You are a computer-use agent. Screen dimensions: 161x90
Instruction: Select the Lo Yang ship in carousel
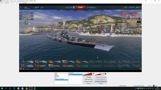55,62
